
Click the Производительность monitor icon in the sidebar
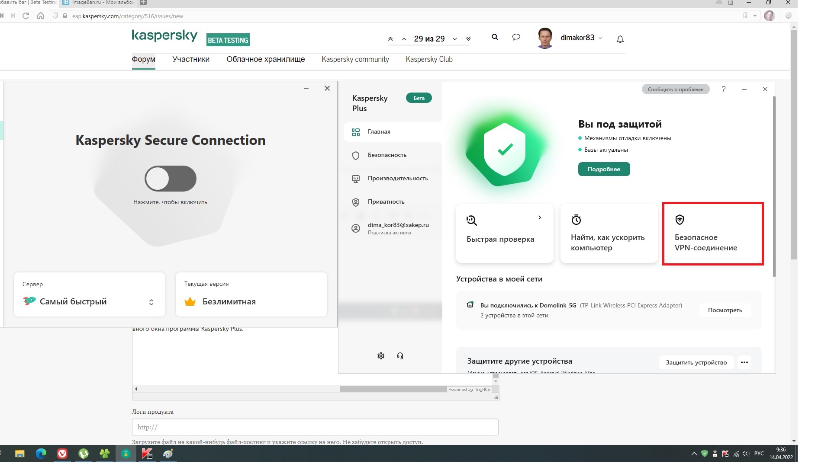(356, 179)
